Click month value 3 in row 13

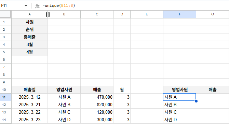pos(122,112)
